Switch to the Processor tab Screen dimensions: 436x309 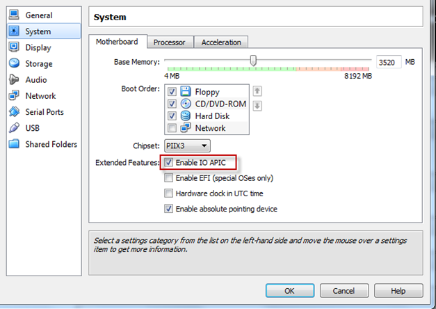pyautogui.click(x=169, y=42)
